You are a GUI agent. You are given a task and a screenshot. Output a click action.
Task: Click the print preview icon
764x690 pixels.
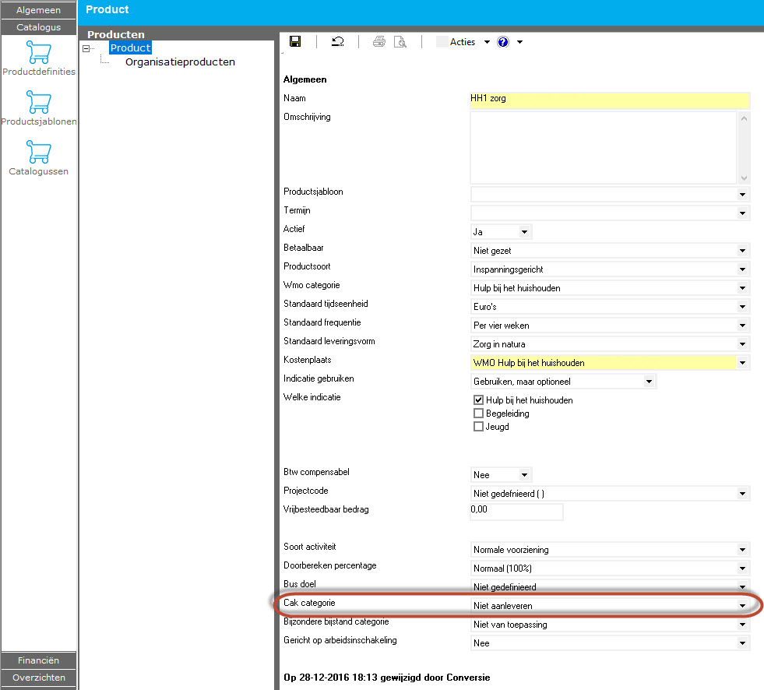400,42
